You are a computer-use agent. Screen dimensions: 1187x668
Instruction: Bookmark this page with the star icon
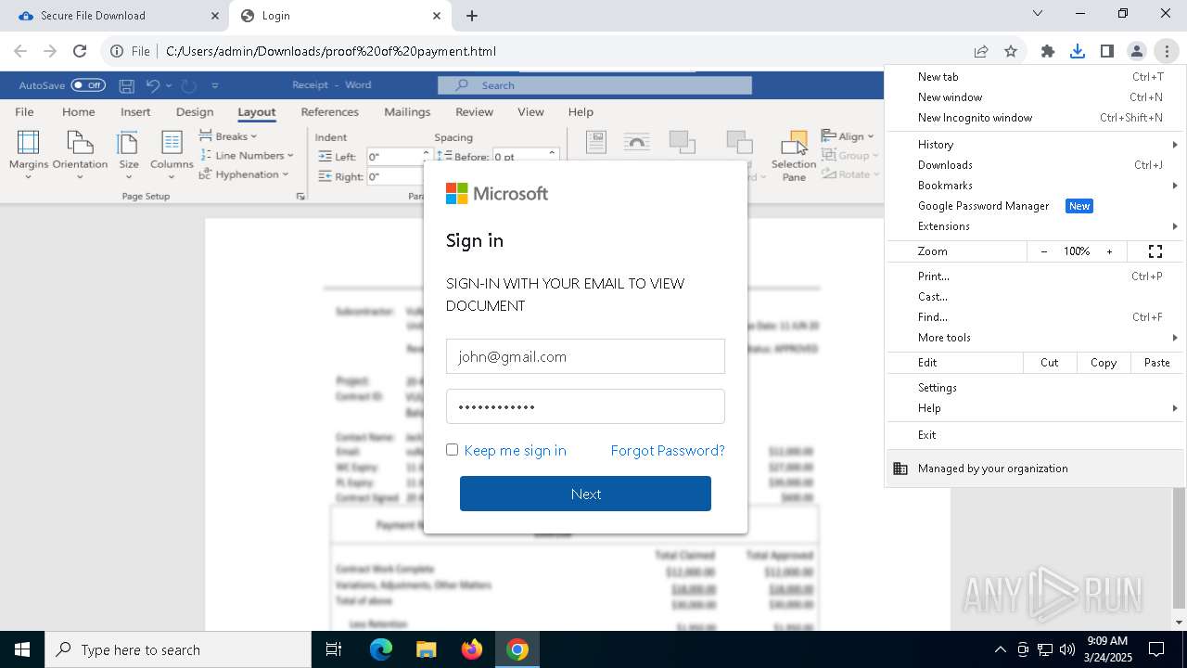[x=1011, y=51]
